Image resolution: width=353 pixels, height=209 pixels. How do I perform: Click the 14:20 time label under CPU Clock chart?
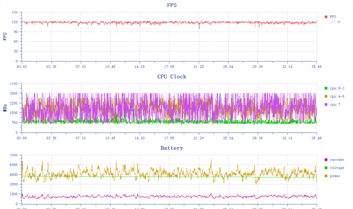pos(140,138)
